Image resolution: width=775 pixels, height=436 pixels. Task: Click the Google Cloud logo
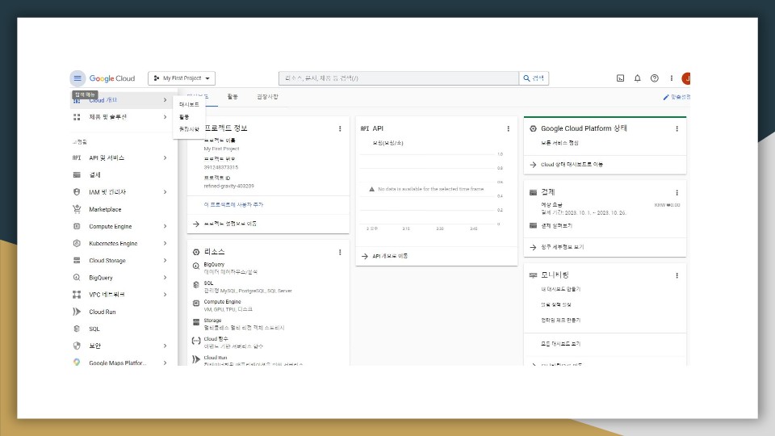click(x=112, y=78)
